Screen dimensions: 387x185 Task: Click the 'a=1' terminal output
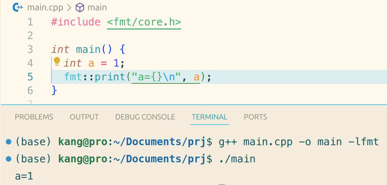coord(24,176)
